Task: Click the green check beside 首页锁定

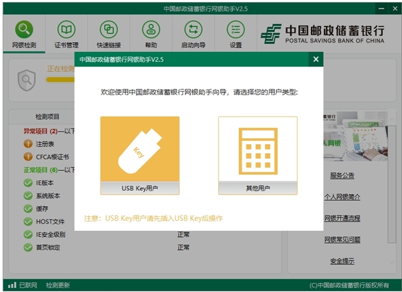Action: [x=28, y=247]
